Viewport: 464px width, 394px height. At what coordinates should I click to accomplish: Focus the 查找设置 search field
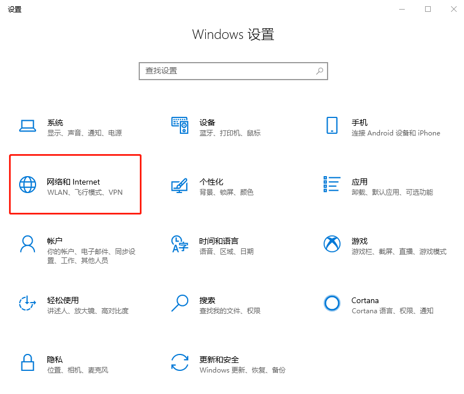tap(233, 71)
